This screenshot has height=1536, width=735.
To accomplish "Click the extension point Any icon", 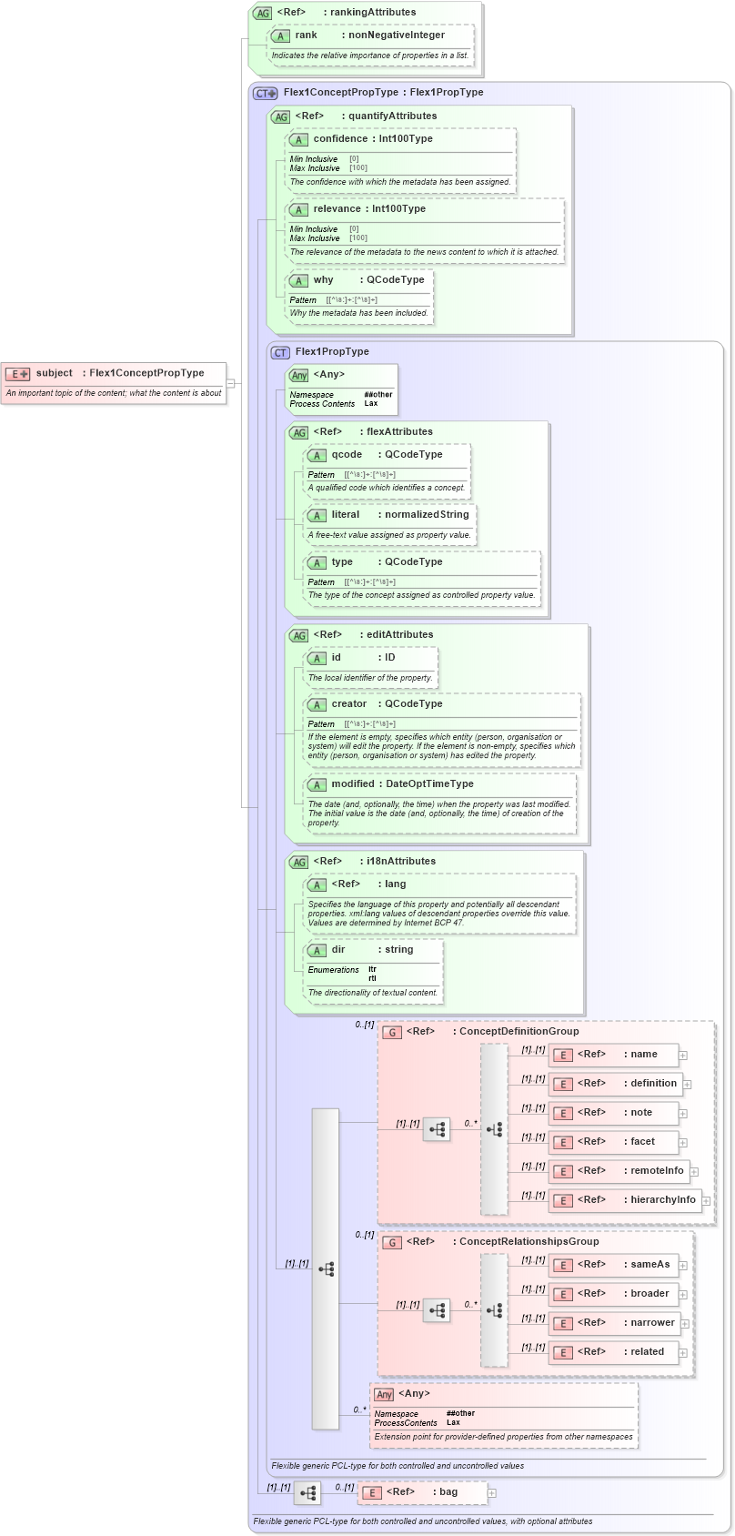I will 384,1394.
